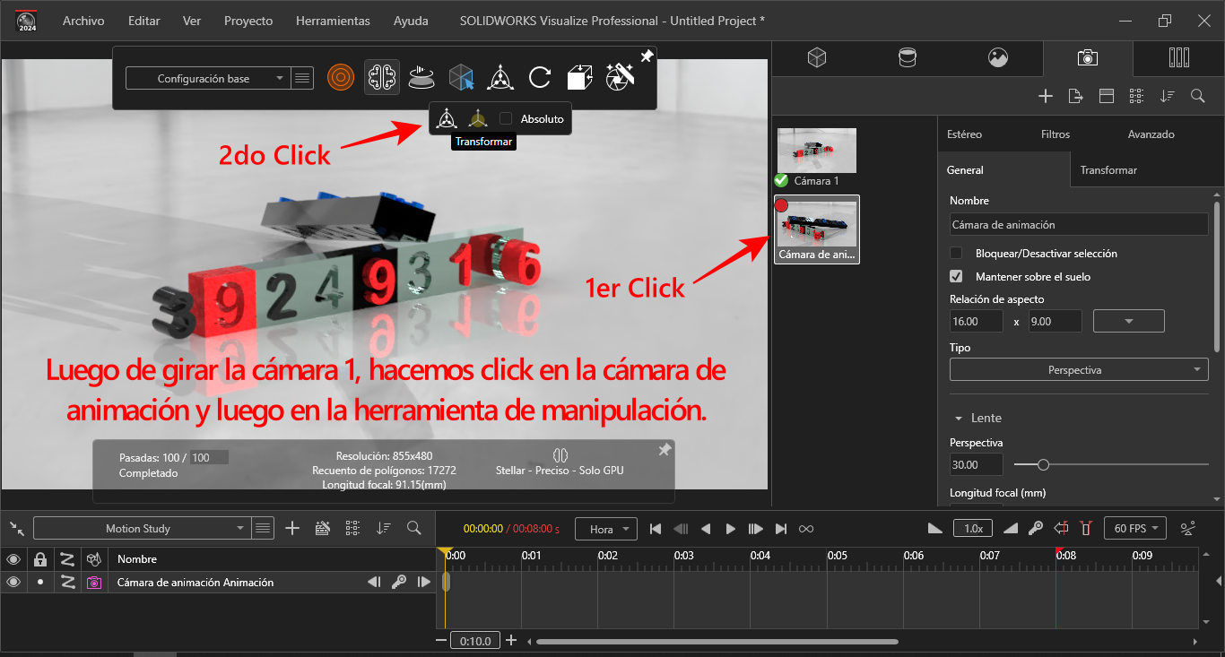Viewport: 1225px width, 657px height.
Task: Open the Herramientas menu
Action: [333, 21]
